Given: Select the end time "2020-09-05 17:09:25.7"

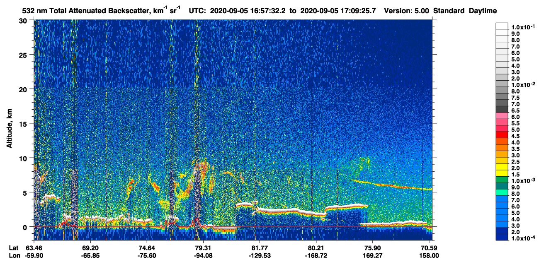Looking at the screenshot, I should coord(339,11).
